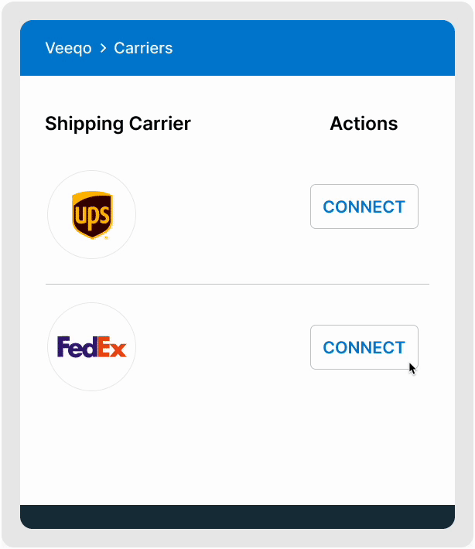Connect the FedEx carrier

[x=364, y=347]
